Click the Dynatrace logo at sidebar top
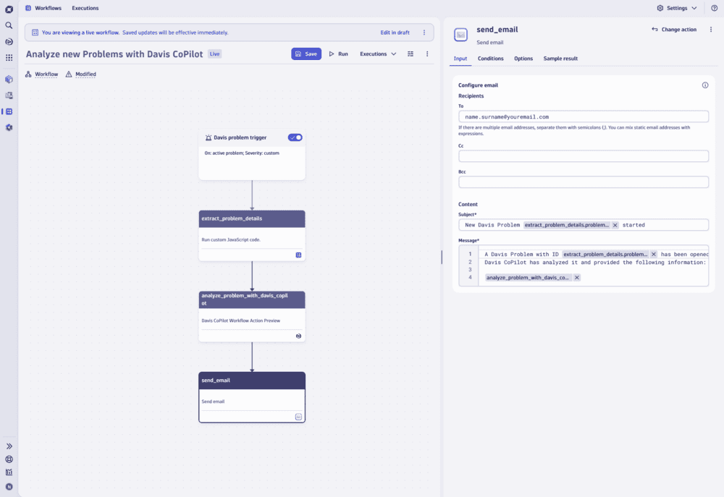Viewport: 724px width, 497px height. [9, 8]
